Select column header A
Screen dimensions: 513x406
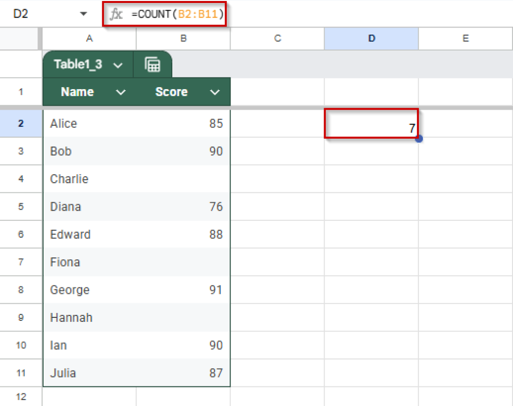(x=89, y=39)
